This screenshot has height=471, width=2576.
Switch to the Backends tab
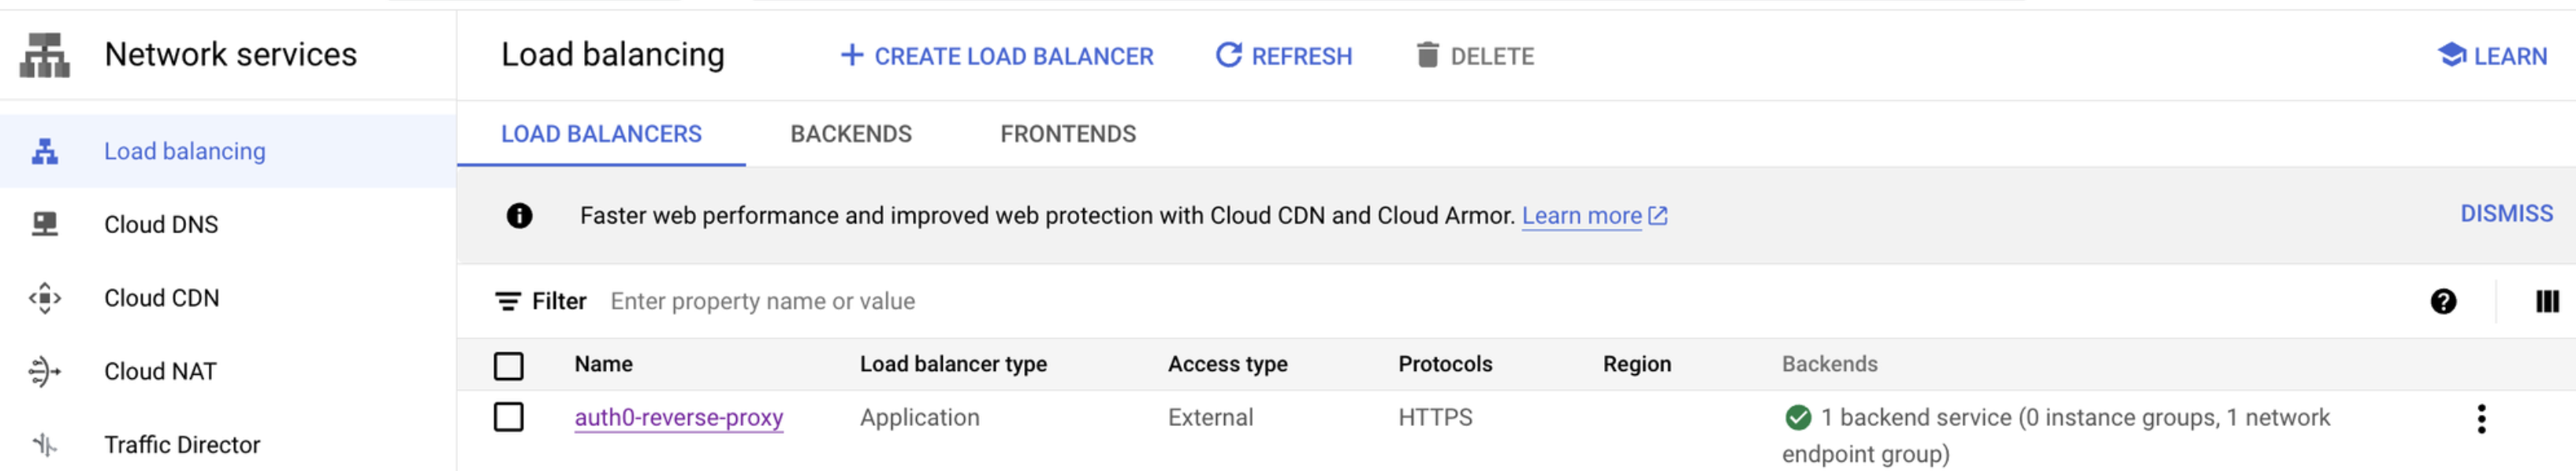pos(851,134)
